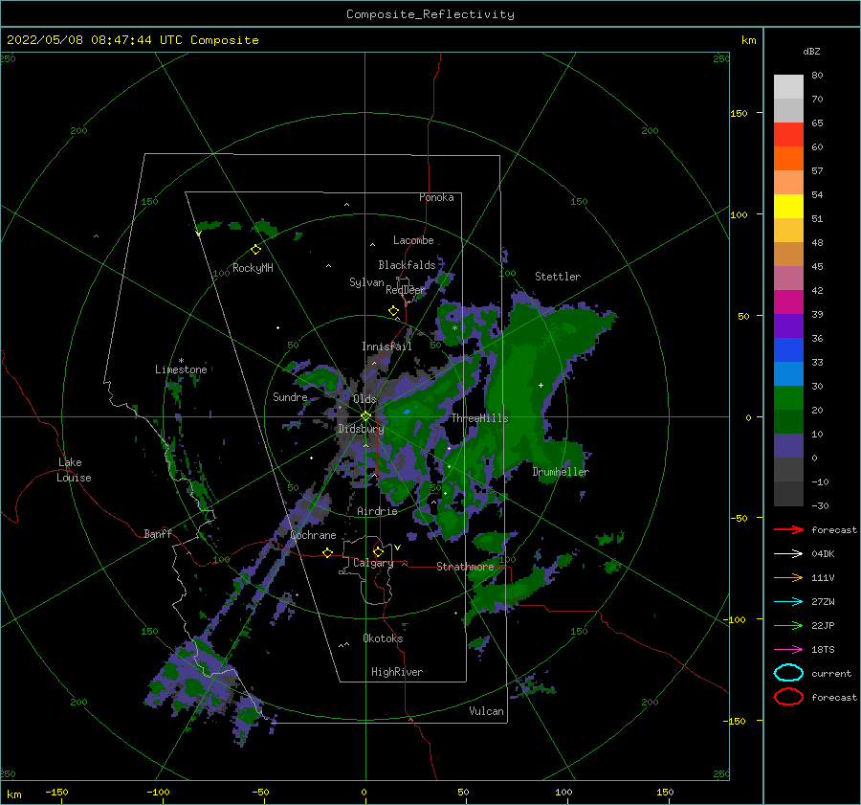
Task: Select the Banff label
Action: click(x=158, y=533)
